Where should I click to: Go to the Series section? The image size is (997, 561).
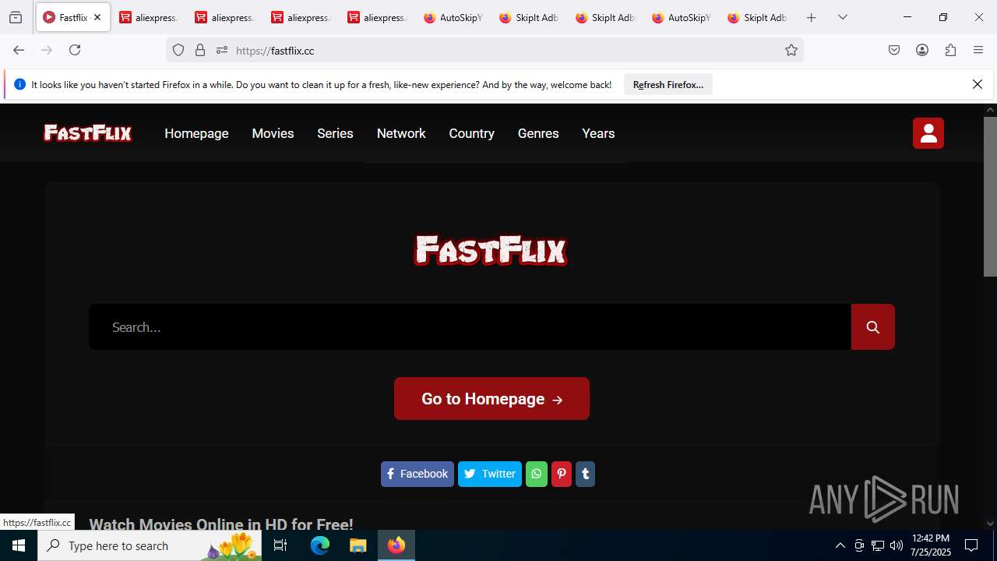[x=335, y=133]
